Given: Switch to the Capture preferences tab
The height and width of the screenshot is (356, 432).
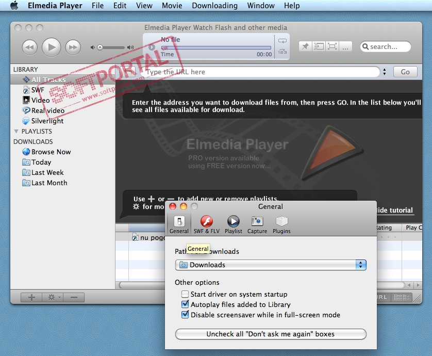Looking at the screenshot, I should click(x=257, y=224).
